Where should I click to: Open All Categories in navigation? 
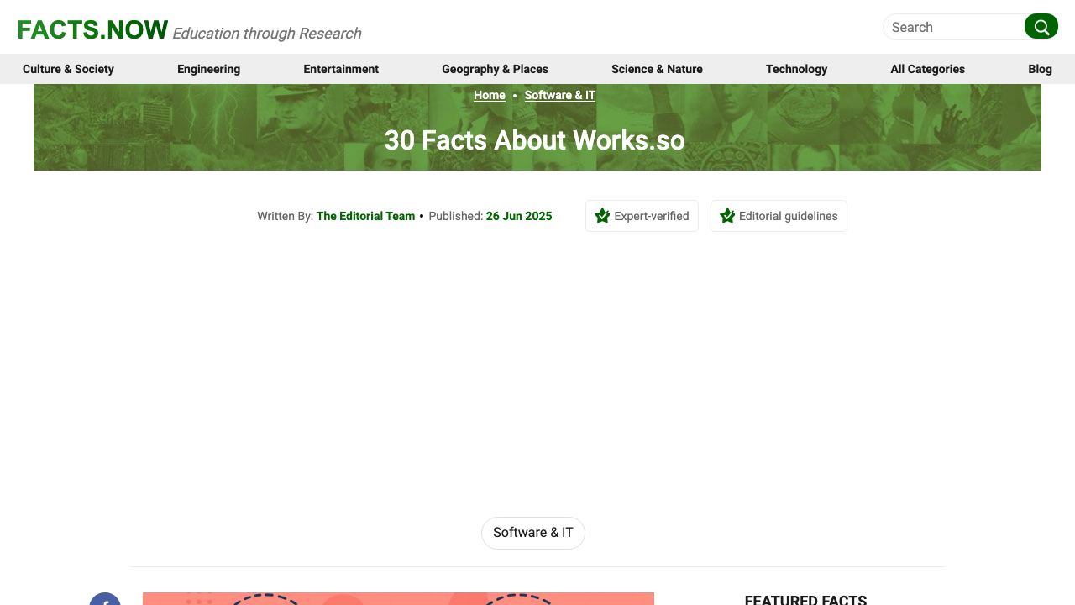click(x=927, y=69)
